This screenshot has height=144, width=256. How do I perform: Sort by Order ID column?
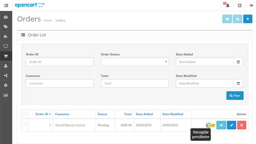(x=43, y=114)
